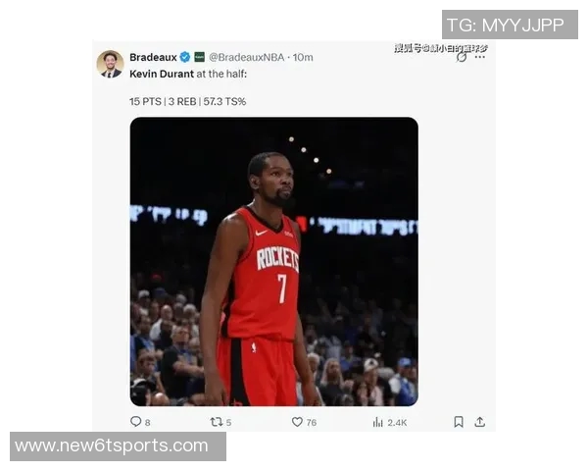
Task: Open the view analytics bar-chart icon
Action: pyautogui.click(x=377, y=422)
